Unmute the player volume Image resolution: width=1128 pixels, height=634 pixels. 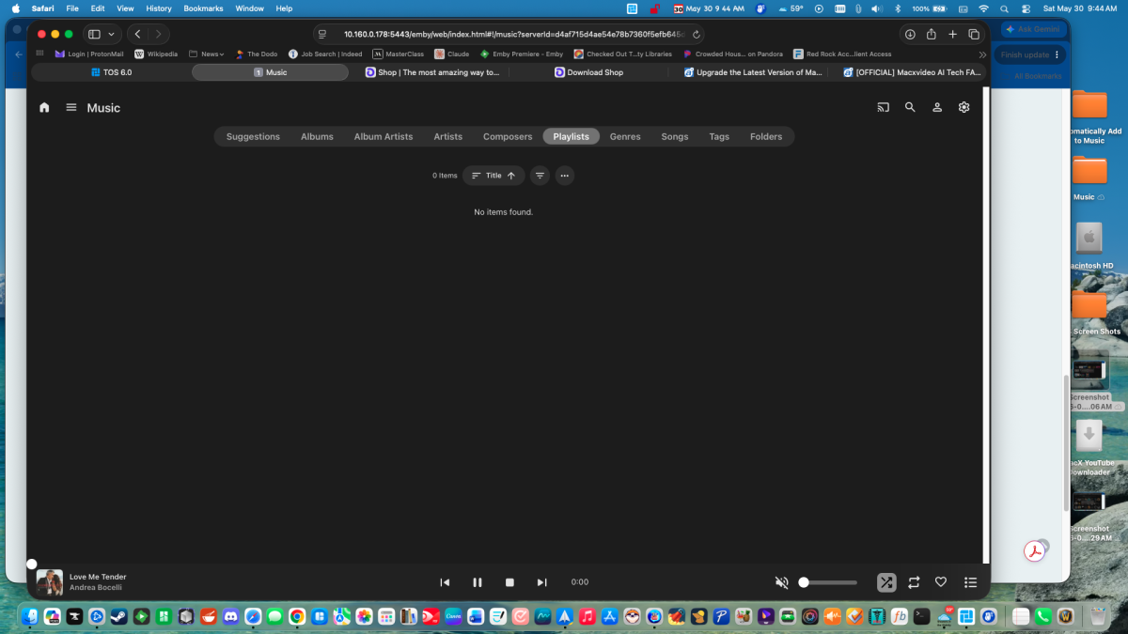tap(781, 582)
